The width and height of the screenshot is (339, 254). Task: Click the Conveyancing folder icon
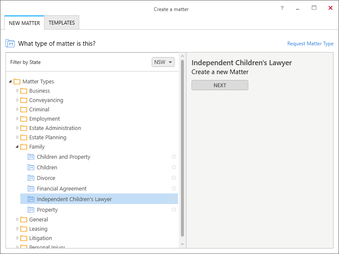click(x=24, y=100)
